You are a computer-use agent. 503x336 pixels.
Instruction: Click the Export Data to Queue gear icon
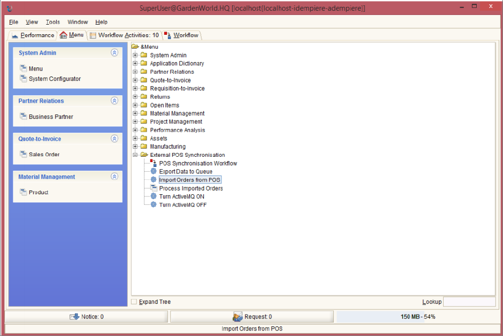point(154,172)
